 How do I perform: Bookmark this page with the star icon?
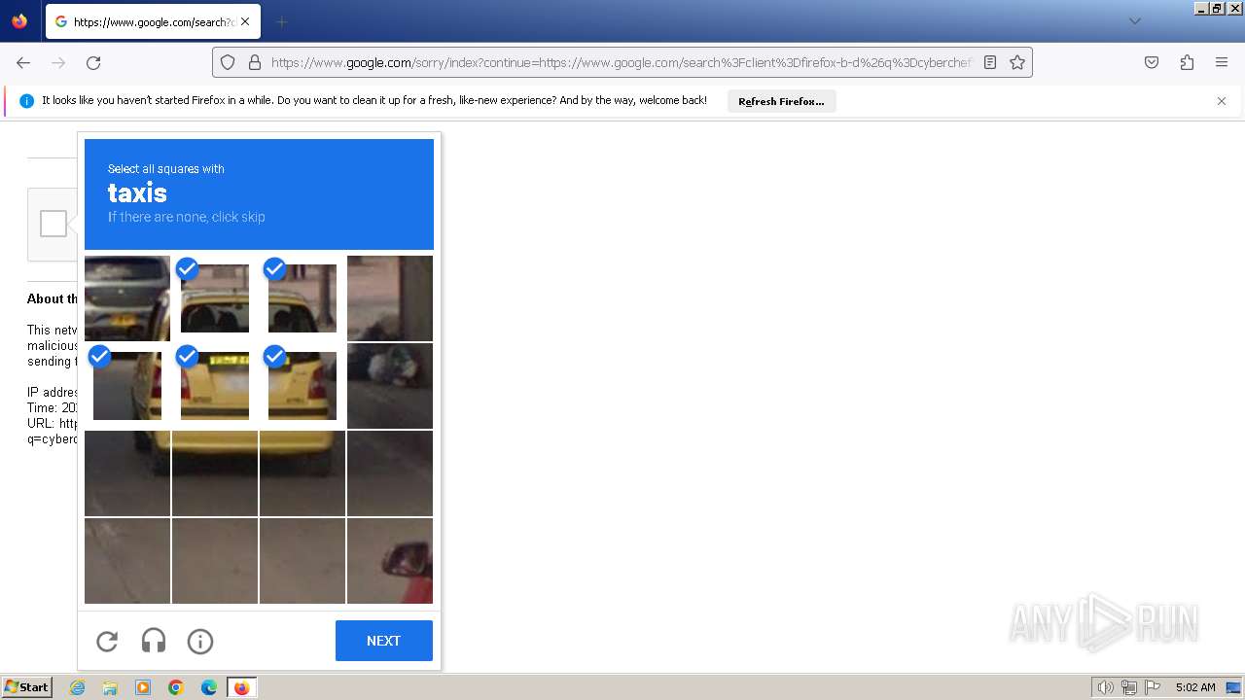point(1017,62)
